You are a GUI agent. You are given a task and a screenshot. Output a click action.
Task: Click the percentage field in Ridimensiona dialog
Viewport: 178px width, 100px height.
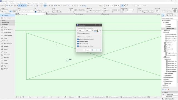(x=96, y=30)
